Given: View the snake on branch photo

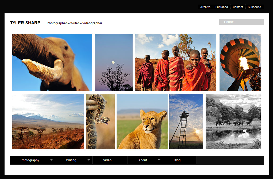Looking at the screenshot, I should pyautogui.click(x=101, y=122).
